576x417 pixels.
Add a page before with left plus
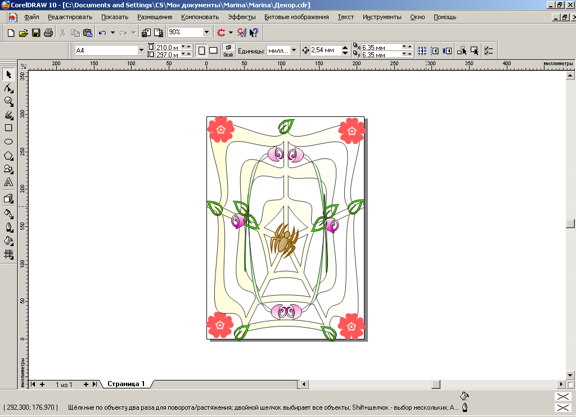coord(42,384)
